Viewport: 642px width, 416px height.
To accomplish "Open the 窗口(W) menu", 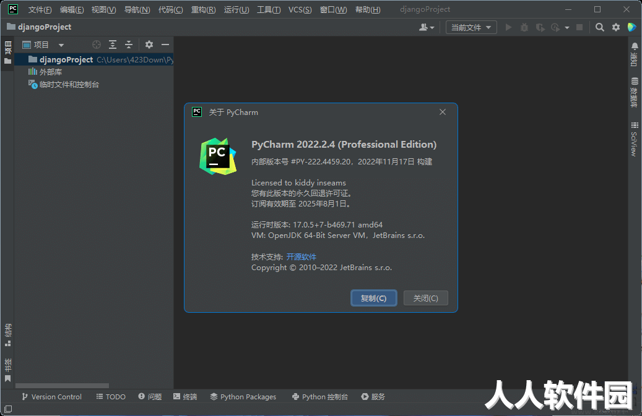I will [333, 9].
